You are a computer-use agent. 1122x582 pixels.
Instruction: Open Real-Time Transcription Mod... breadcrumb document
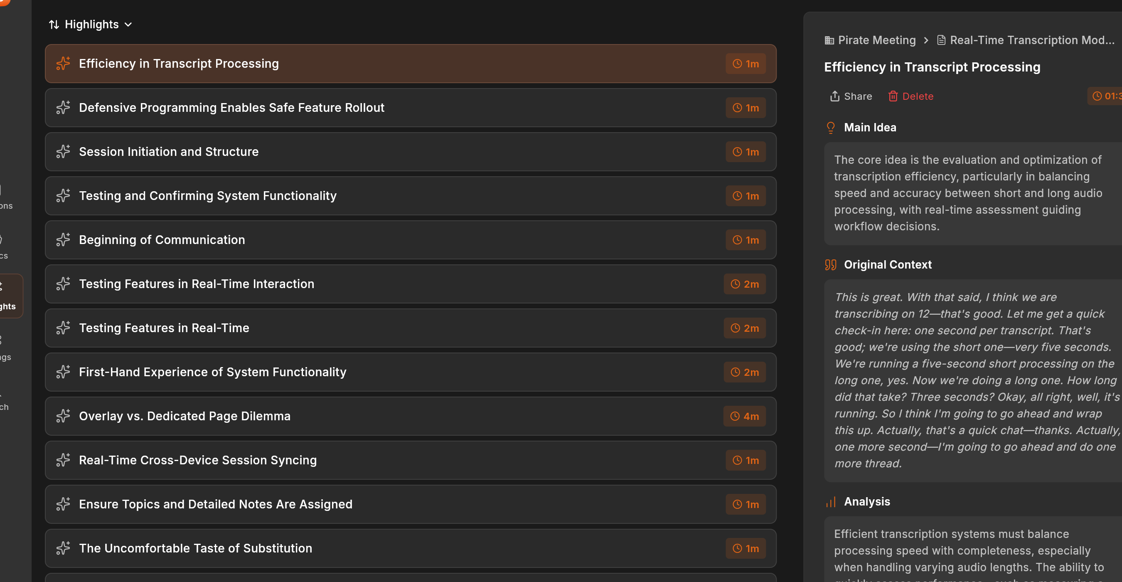click(1031, 40)
